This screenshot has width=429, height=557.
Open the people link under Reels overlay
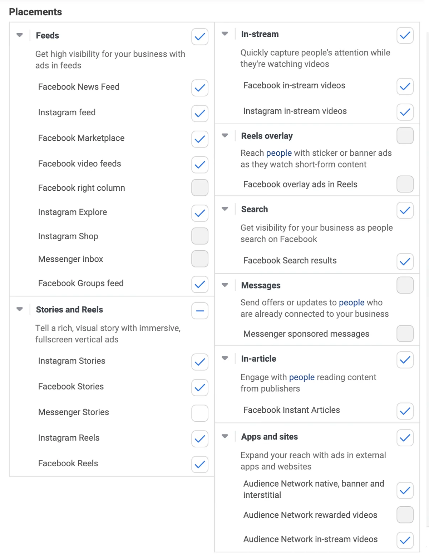(x=279, y=153)
